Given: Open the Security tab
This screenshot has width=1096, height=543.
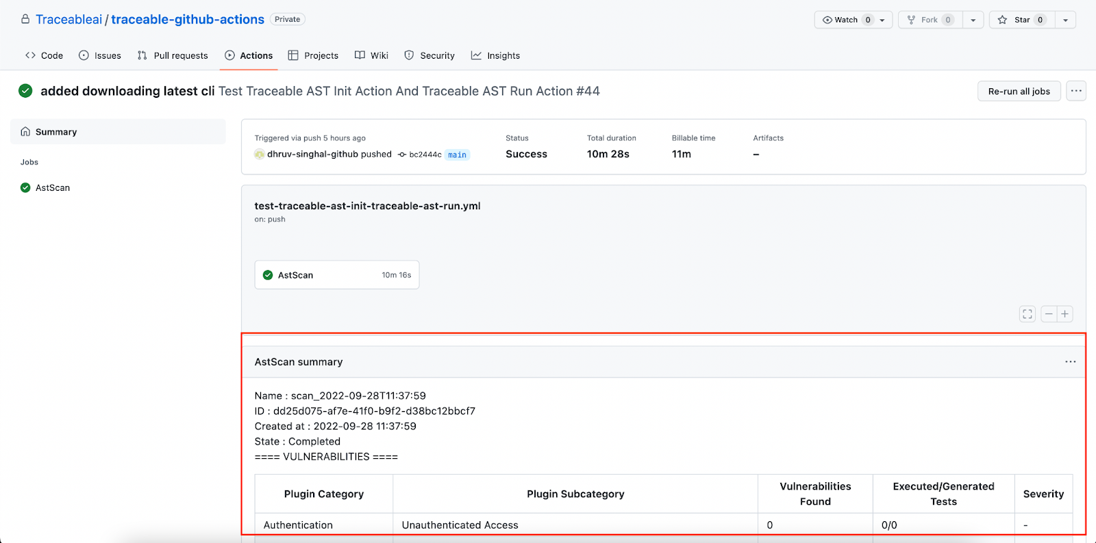Looking at the screenshot, I should pyautogui.click(x=429, y=55).
